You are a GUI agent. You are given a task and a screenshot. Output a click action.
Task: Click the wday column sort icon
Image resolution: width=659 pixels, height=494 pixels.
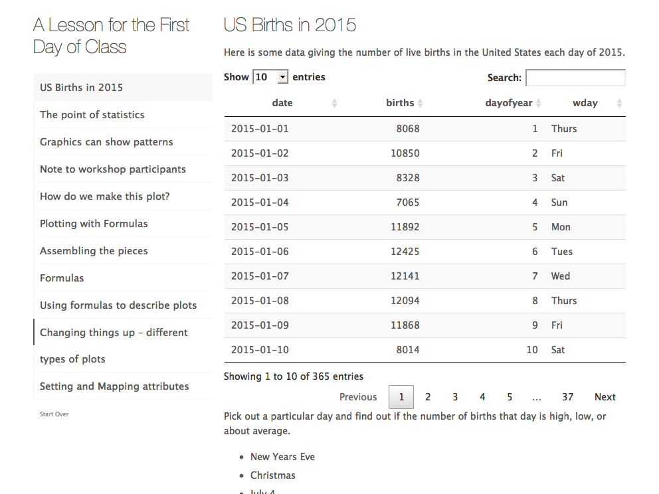click(x=619, y=104)
